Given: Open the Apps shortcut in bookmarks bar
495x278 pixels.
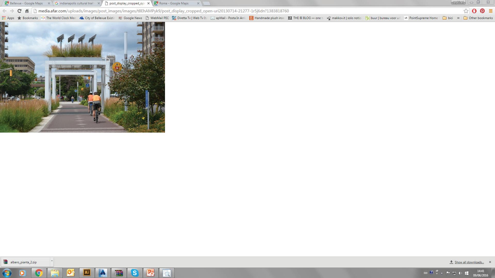Looking at the screenshot, I should [8, 18].
